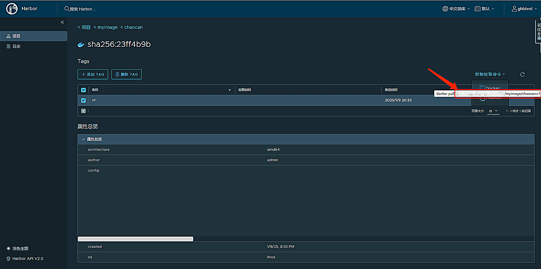The height and width of the screenshot is (269, 541).
Task: Collapse the sidebar with double-chevron icon
Action: pyautogui.click(x=62, y=22)
